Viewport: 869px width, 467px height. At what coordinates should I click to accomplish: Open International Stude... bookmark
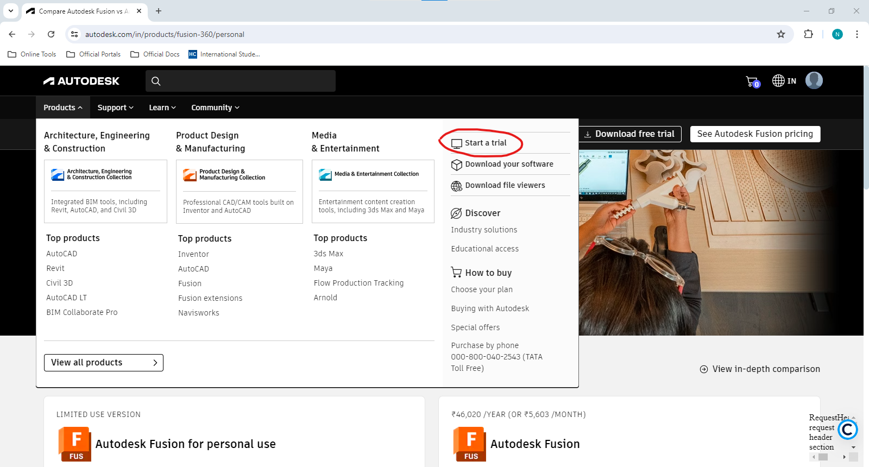pyautogui.click(x=224, y=54)
